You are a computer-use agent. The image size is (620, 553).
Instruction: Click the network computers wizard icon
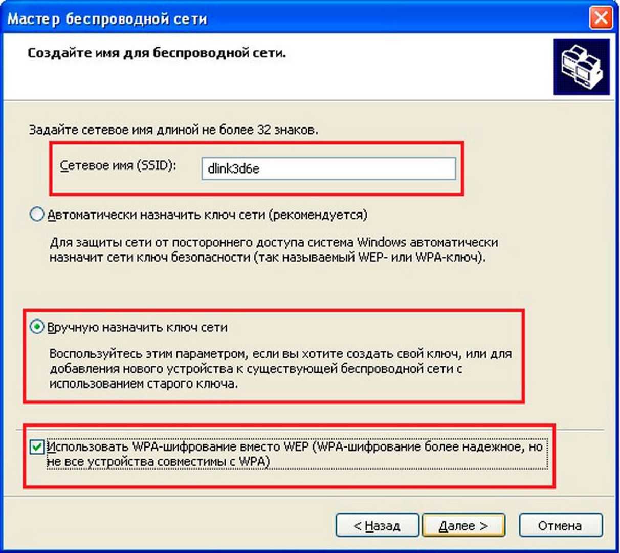coord(582,67)
